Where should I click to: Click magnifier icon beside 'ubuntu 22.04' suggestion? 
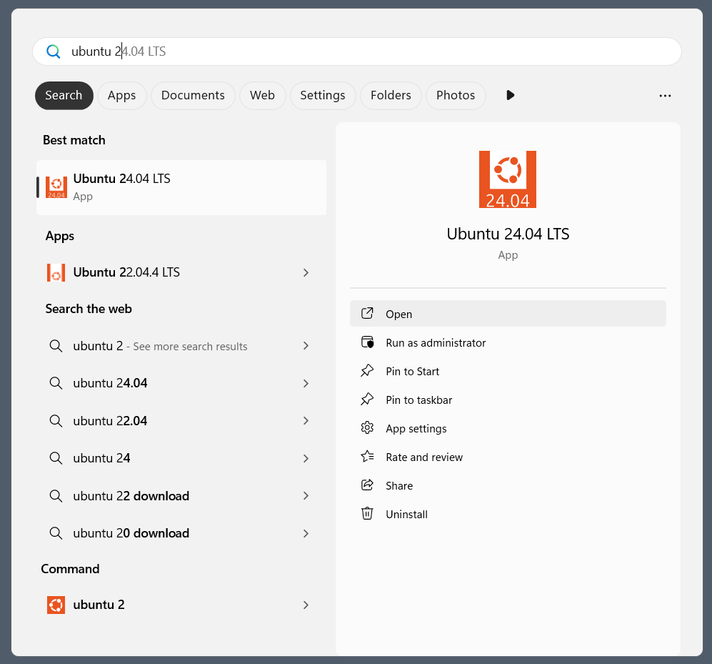click(x=56, y=421)
